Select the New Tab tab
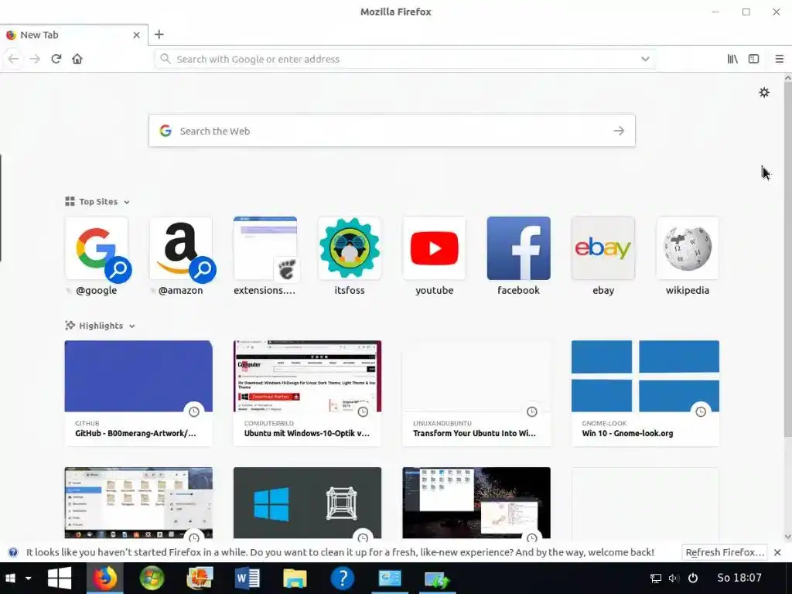Viewport: 792px width, 594px height. click(73, 35)
